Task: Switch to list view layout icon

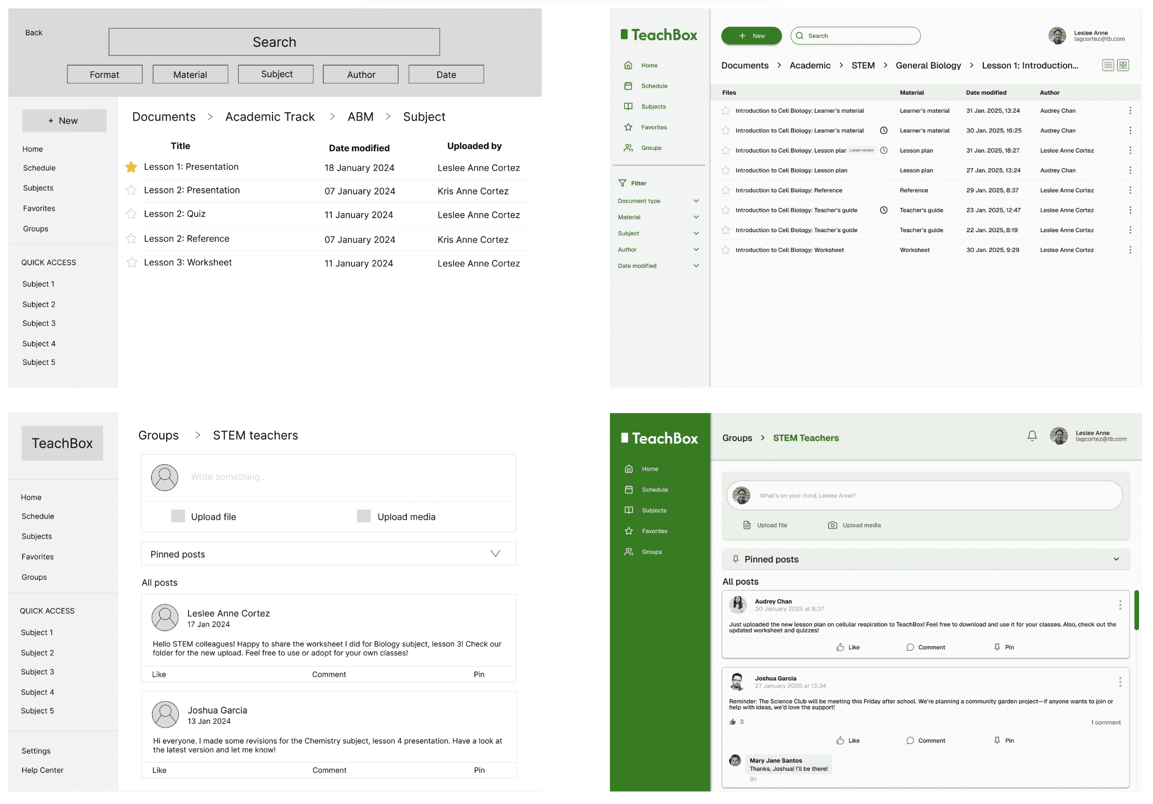Action: click(1108, 65)
